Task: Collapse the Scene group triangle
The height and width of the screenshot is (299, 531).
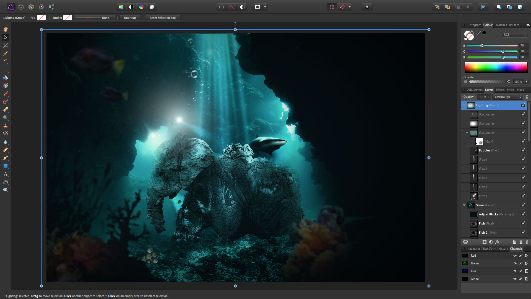Action: pos(464,205)
